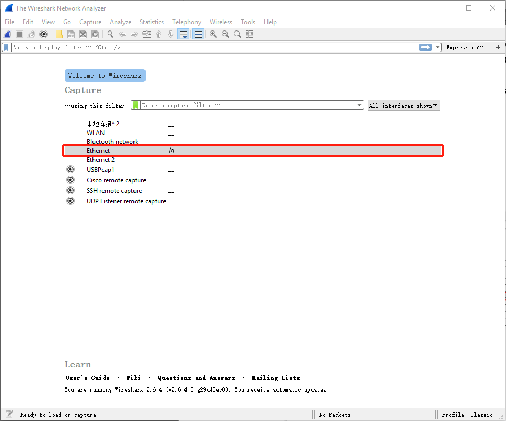Image resolution: width=506 pixels, height=421 pixels.
Task: Click Profile: Classic in status bar
Action: pyautogui.click(x=467, y=415)
